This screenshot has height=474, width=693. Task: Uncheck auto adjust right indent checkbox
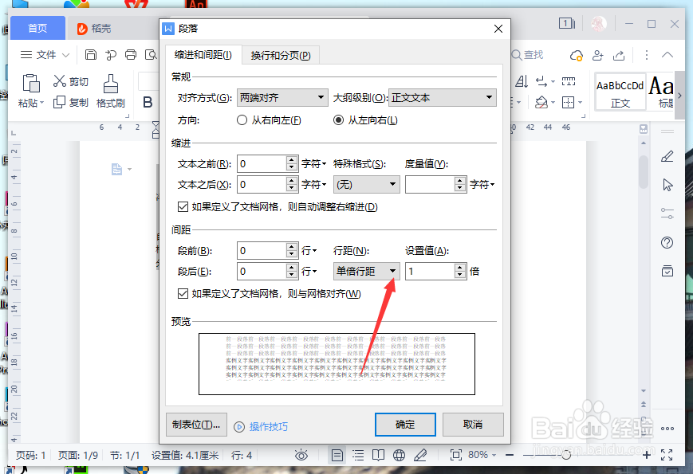(x=183, y=207)
